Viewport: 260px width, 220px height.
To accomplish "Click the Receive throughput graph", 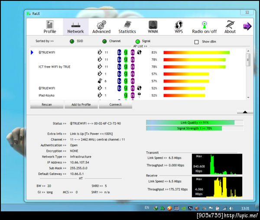I will coord(217,187).
